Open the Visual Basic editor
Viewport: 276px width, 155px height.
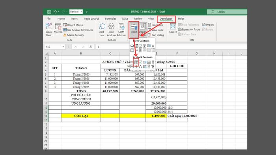[x=49, y=30]
